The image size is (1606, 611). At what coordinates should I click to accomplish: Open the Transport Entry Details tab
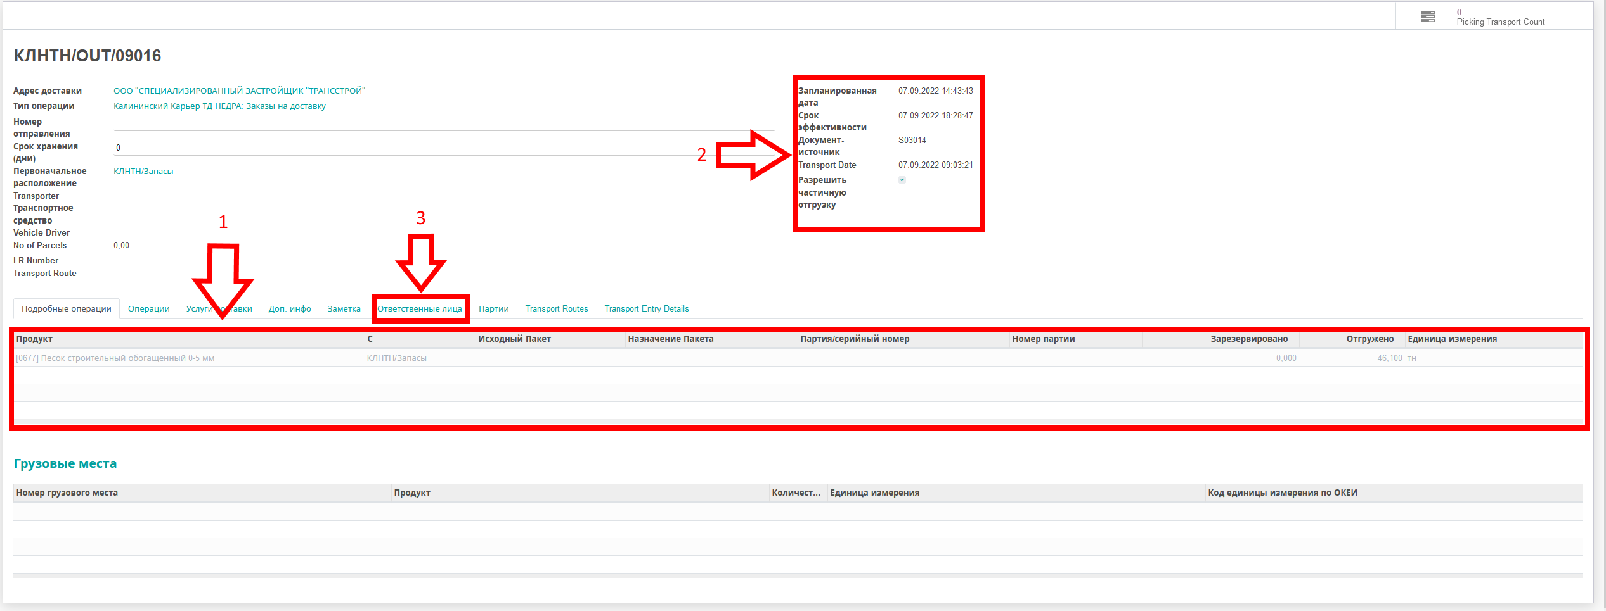pyautogui.click(x=646, y=309)
